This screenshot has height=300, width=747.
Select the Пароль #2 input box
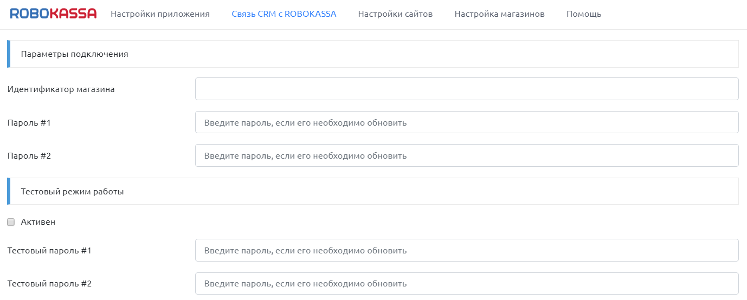[x=466, y=155]
